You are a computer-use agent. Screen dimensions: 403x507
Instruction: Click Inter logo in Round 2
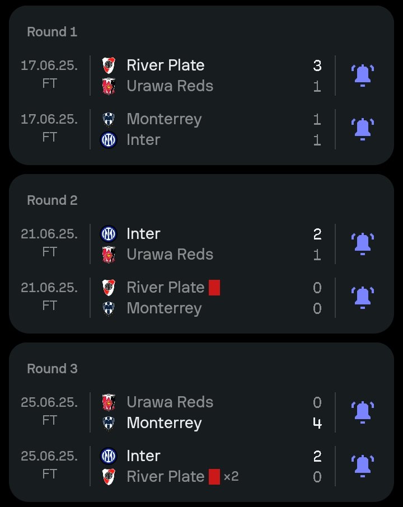point(109,234)
